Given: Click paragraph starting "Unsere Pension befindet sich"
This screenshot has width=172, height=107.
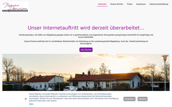Looking at the screenshot, I should click(86, 42).
